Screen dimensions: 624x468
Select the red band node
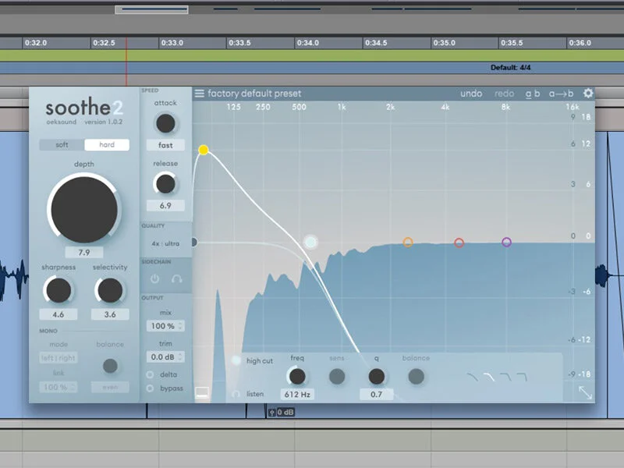(459, 243)
